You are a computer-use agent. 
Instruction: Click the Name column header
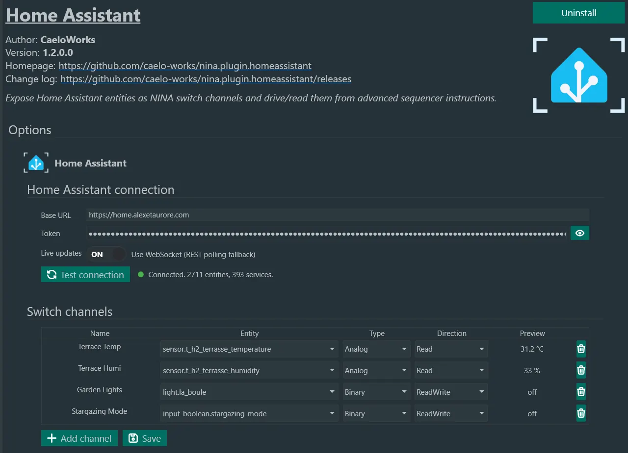(x=100, y=333)
